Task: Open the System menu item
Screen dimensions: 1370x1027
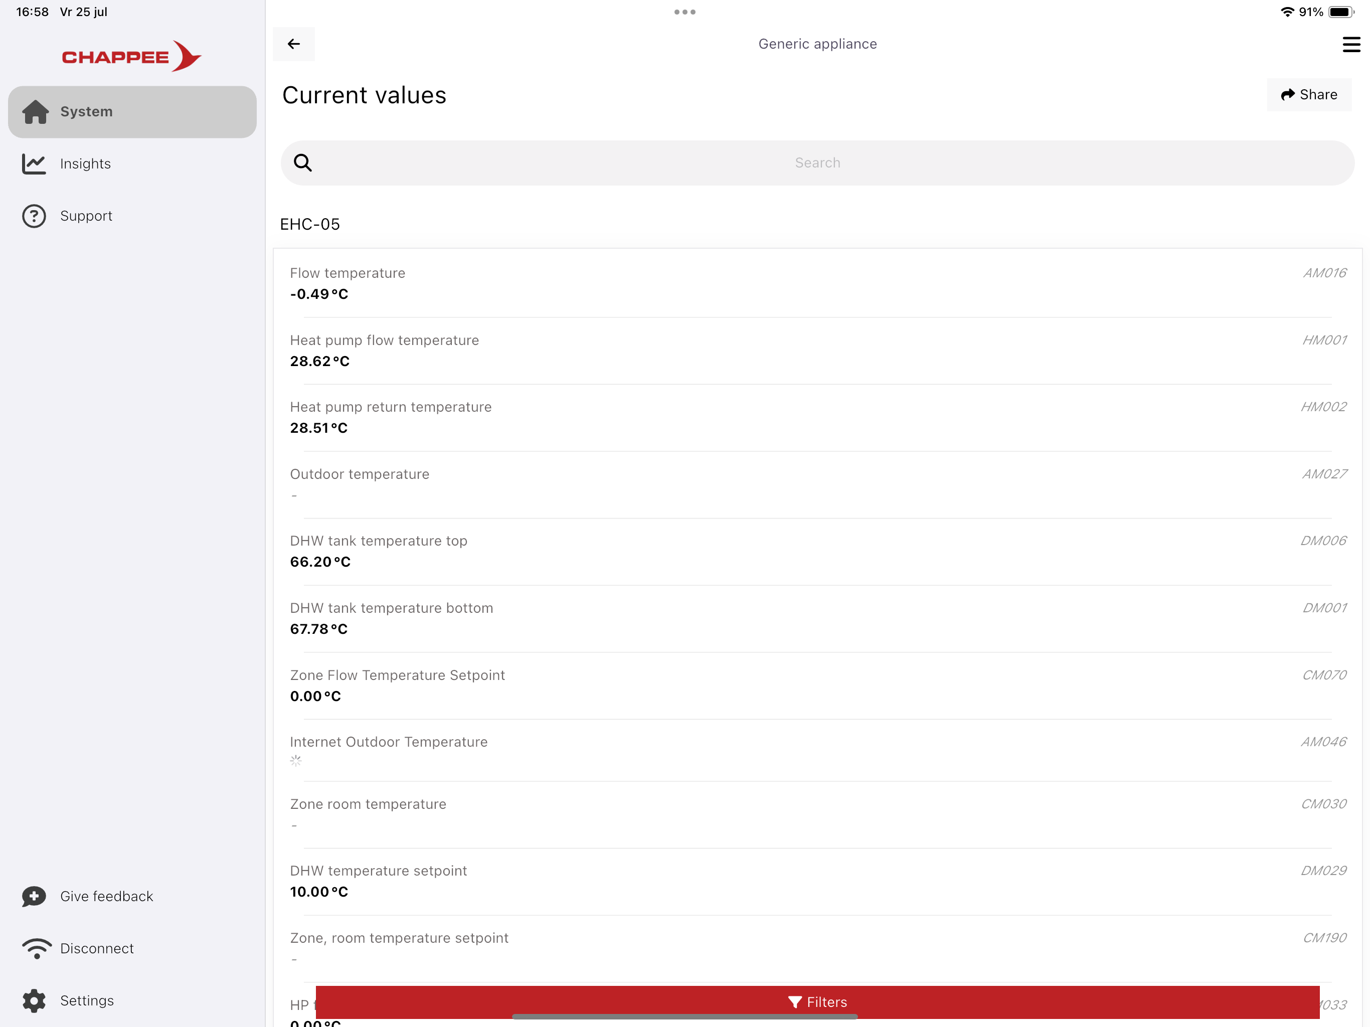Action: tap(132, 112)
